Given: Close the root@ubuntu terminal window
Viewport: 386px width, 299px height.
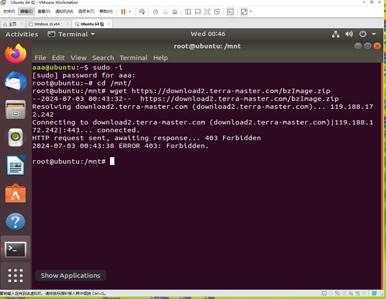Looking at the screenshot, I should [377, 46].
